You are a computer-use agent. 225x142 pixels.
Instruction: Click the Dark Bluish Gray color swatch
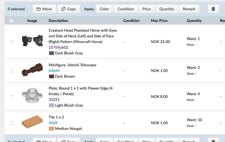click(x=51, y=53)
